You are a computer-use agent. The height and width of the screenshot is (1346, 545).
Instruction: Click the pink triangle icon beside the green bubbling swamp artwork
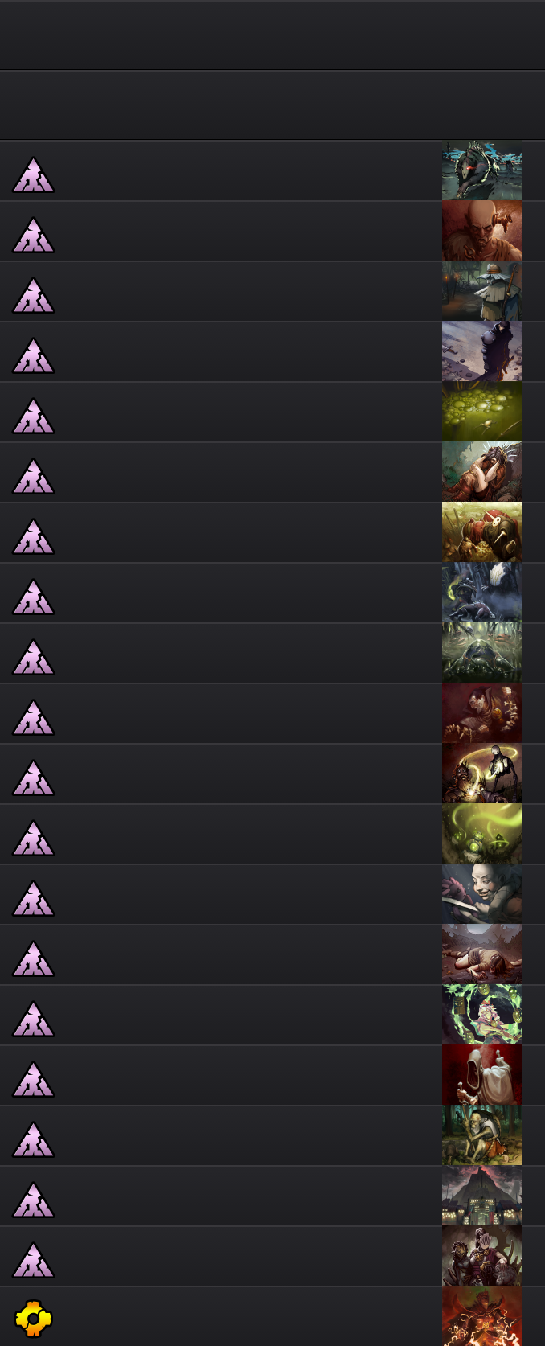pos(33,416)
